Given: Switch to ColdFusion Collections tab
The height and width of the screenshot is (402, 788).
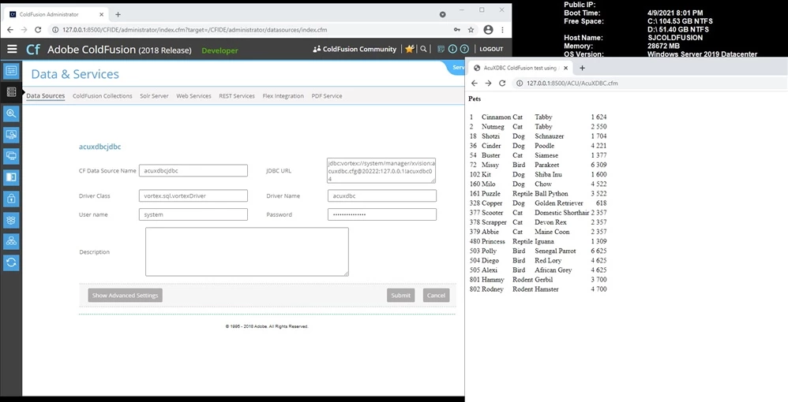Looking at the screenshot, I should 103,96.
